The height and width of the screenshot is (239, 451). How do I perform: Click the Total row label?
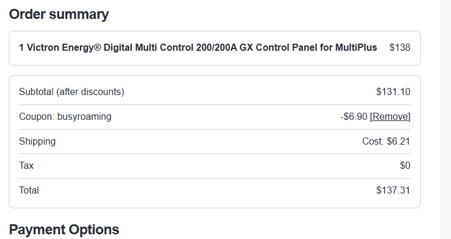(29, 190)
